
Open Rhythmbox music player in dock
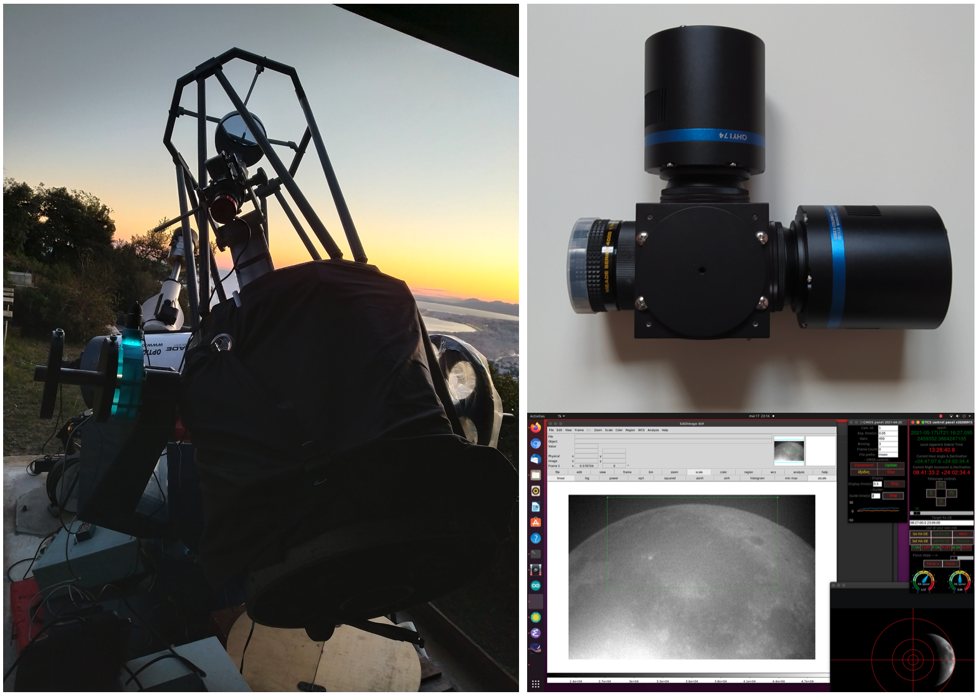coord(535,491)
